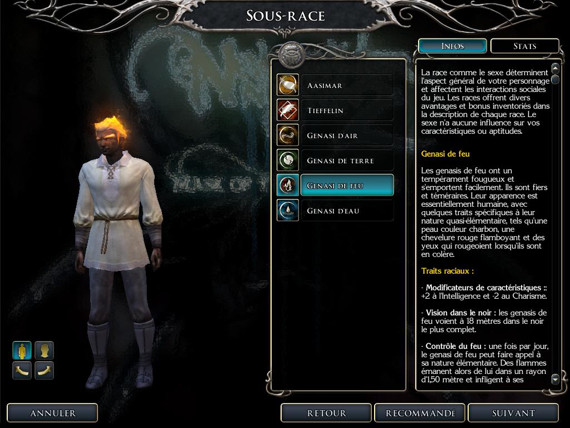
Task: Choose the Genasi d'air swirl icon
Action: pos(288,135)
